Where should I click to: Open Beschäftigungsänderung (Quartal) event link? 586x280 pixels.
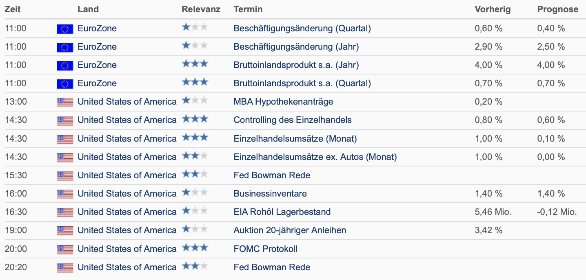pos(302,28)
